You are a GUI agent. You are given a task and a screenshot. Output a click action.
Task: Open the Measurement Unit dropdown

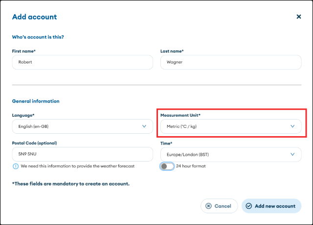tap(231, 126)
